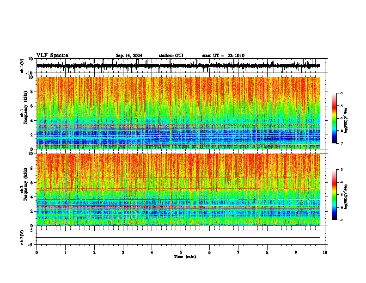The height and width of the screenshot is (283, 366).
Task: Click the "ch.1(V)" waveform axis label
Action: pos(22,66)
